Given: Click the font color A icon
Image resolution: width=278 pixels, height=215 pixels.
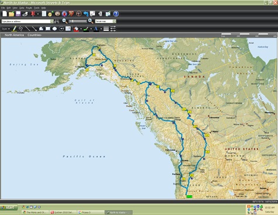Looking at the screenshot, I should 96,29.
